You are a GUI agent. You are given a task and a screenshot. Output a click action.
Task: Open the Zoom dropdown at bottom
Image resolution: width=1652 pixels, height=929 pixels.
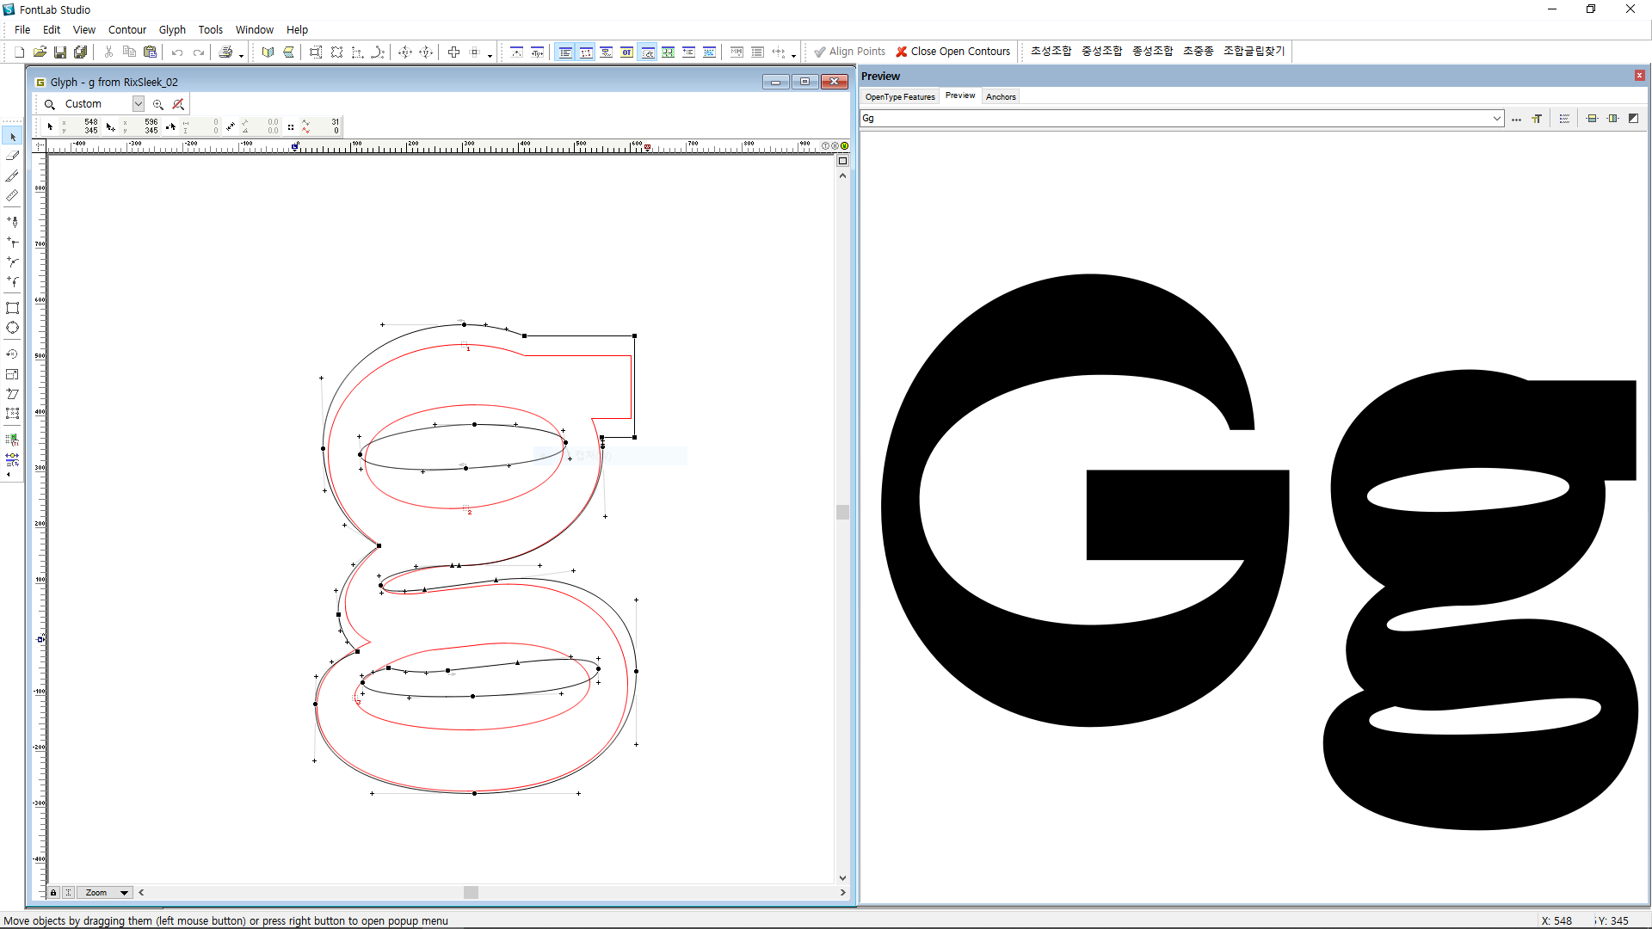point(124,893)
